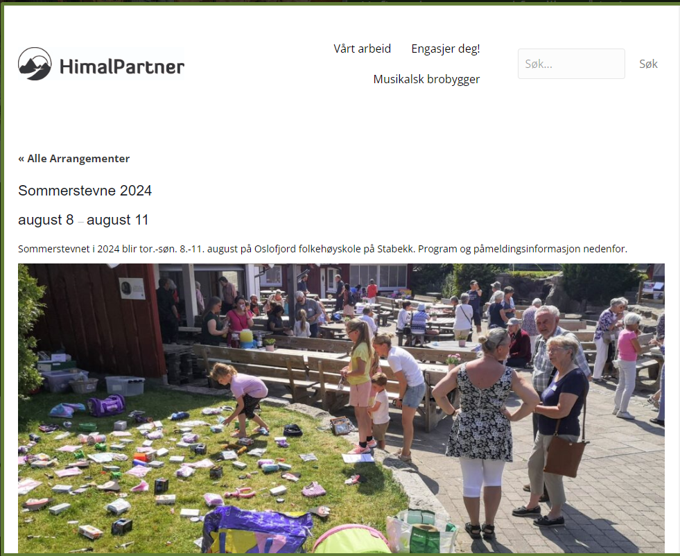Click the end date august 11

[118, 220]
